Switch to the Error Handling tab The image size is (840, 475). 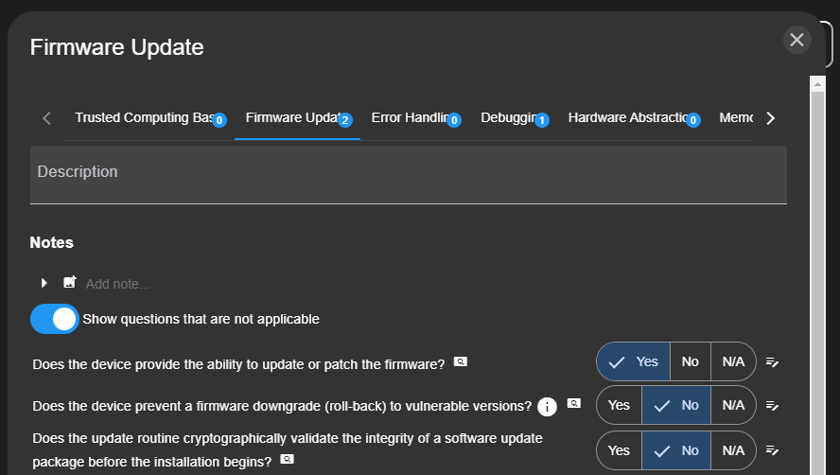point(410,118)
